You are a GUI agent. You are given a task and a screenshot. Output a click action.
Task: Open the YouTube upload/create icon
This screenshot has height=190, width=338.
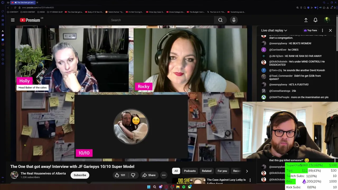pos(306,20)
